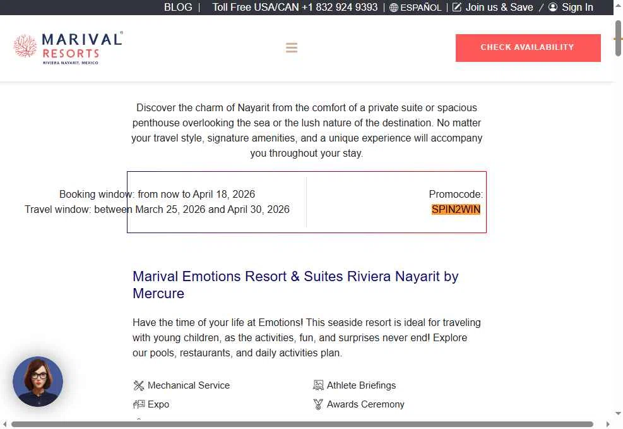Open Join us & Save
The width and height of the screenshot is (623, 429).
click(x=499, y=7)
